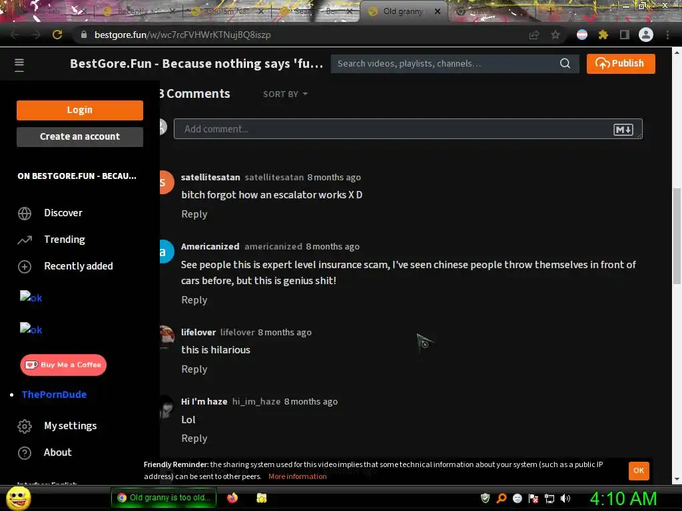Click the page vertical scrollbar thumb

click(x=677, y=236)
